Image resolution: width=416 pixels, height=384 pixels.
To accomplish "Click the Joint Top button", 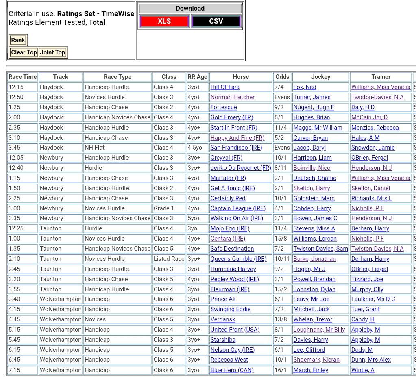I will (52, 52).
